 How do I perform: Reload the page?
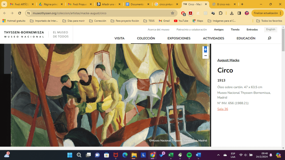[x=20, y=13]
